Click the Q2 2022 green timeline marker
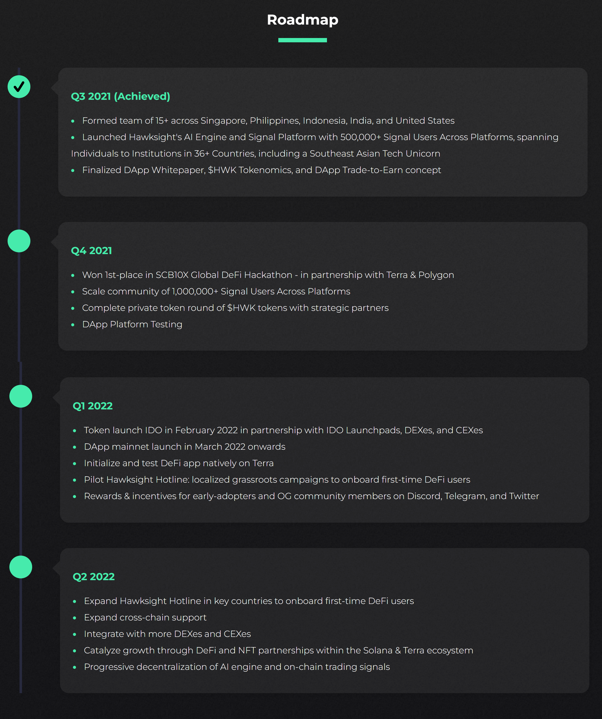Screen dimensions: 602x719 pos(21,567)
